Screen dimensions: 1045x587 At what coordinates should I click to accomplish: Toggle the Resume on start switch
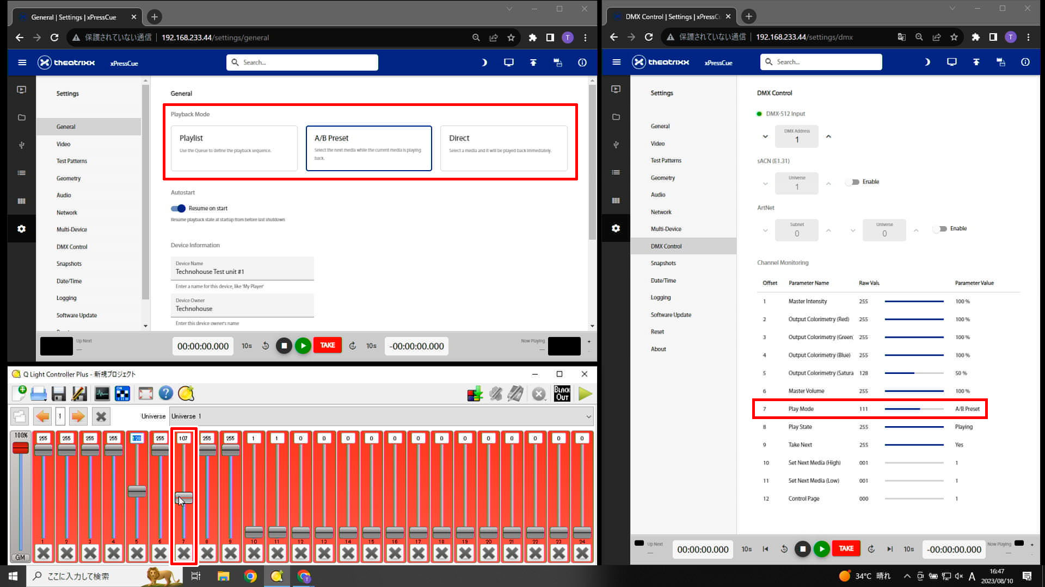[x=178, y=208]
